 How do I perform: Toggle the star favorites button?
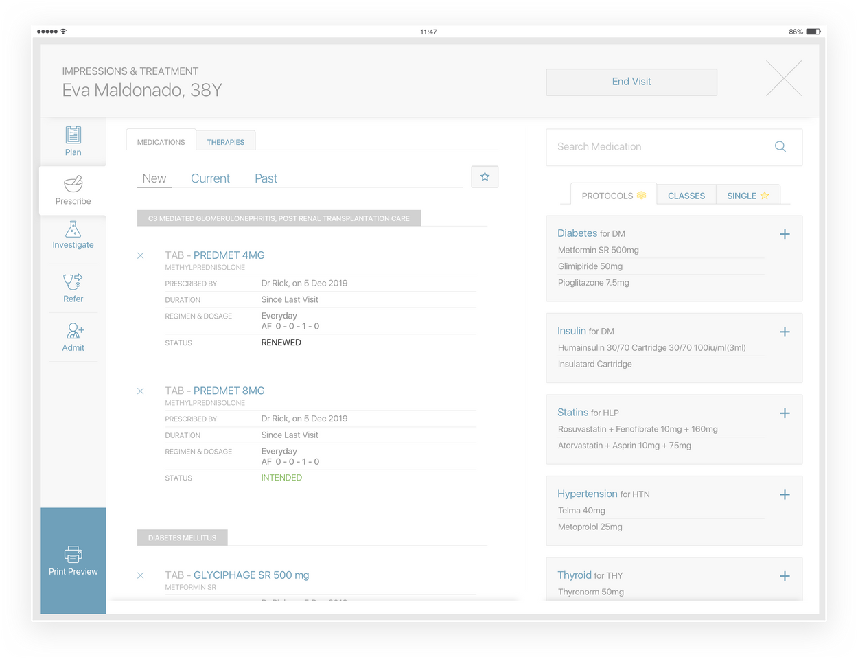tap(485, 177)
